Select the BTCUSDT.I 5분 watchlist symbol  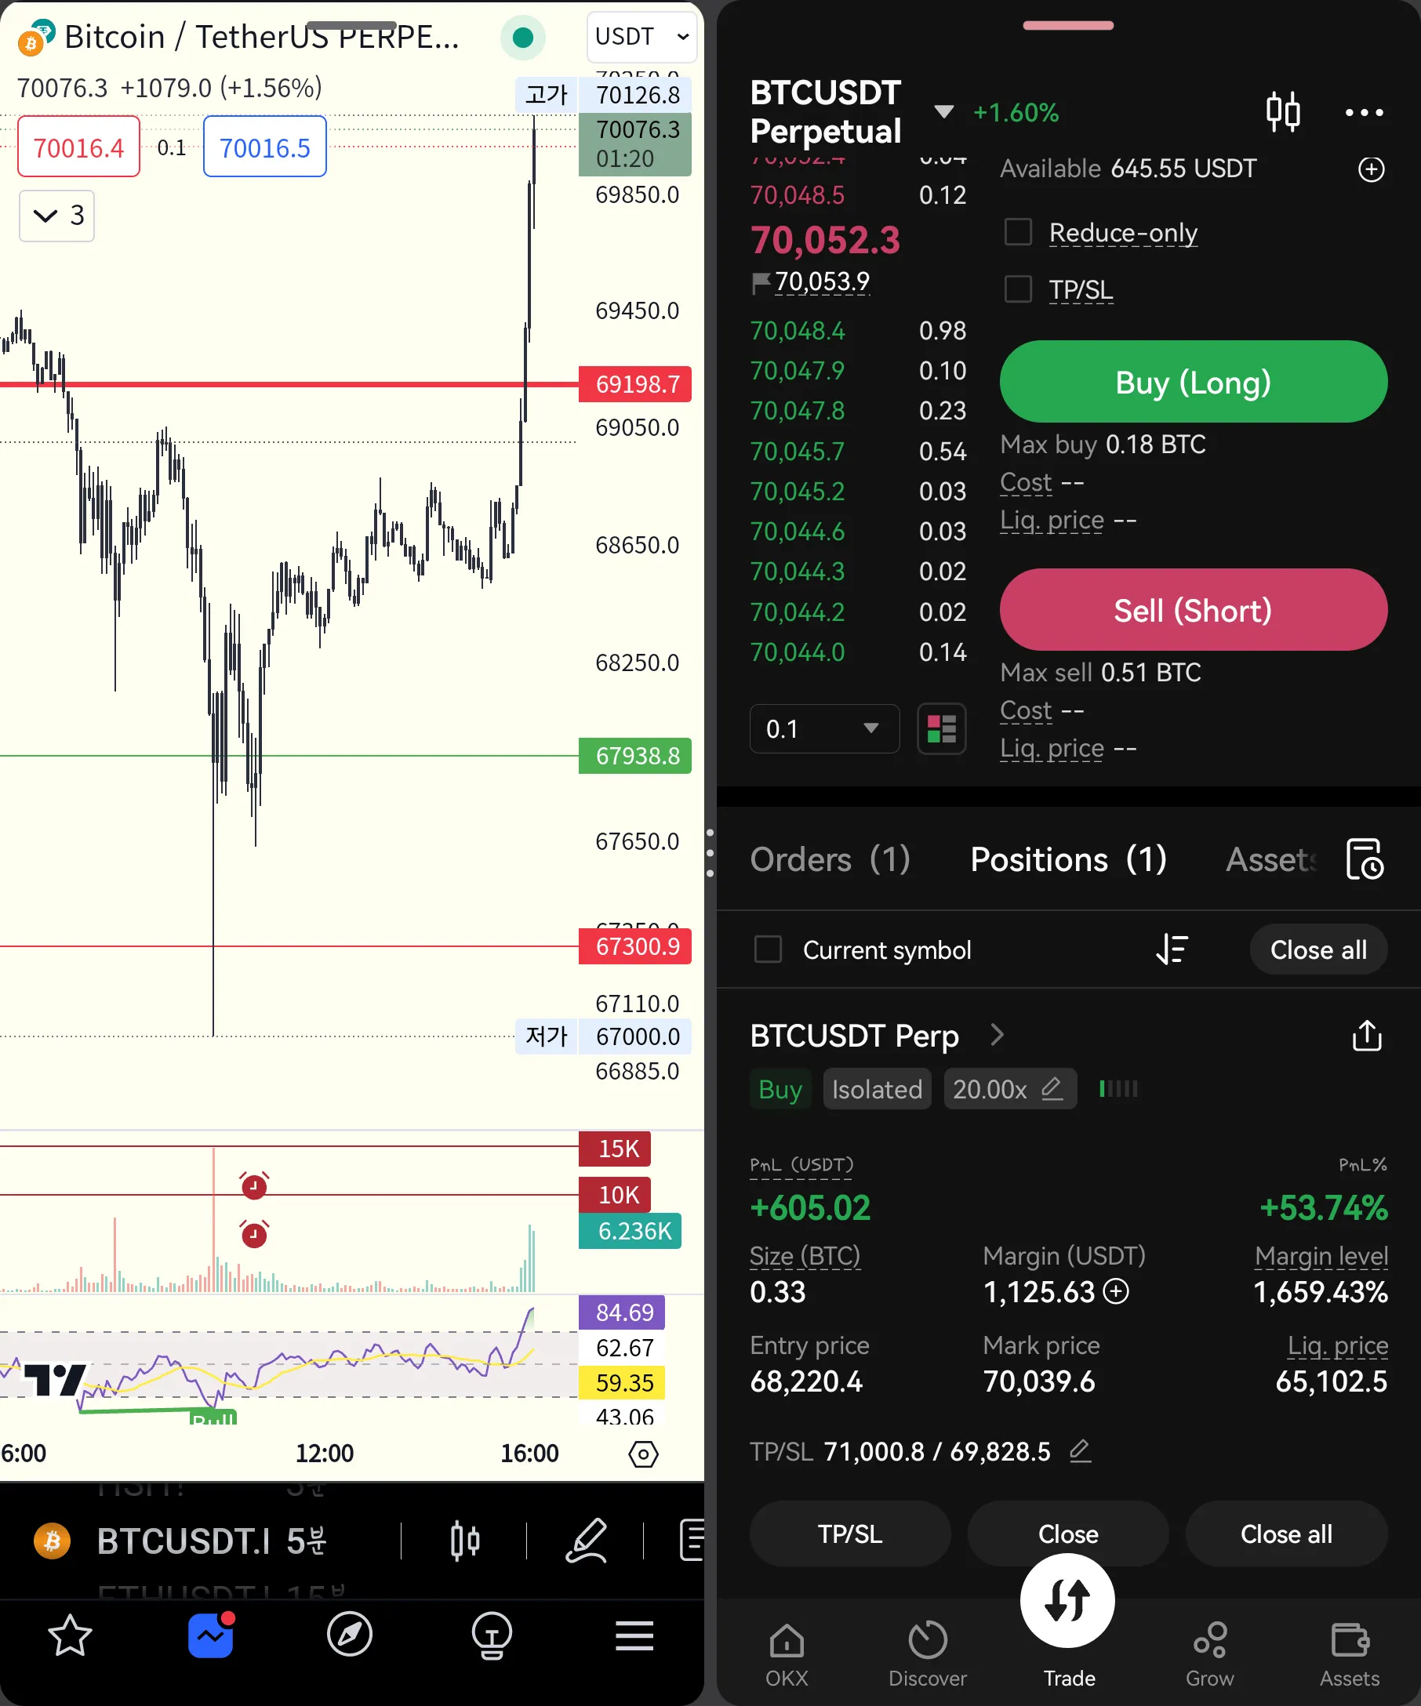[x=212, y=1541]
